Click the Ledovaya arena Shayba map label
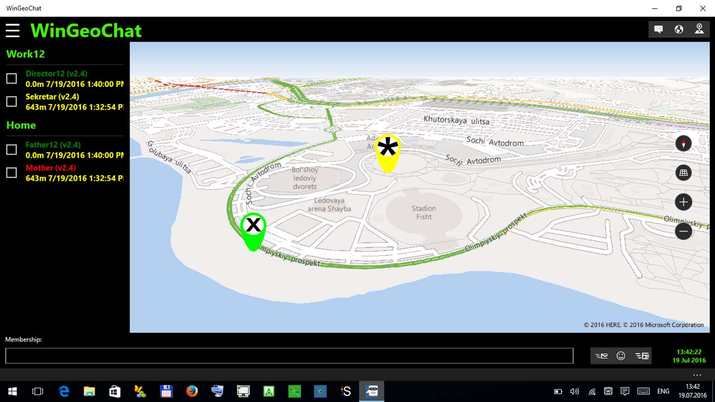715x402 pixels. point(329,204)
